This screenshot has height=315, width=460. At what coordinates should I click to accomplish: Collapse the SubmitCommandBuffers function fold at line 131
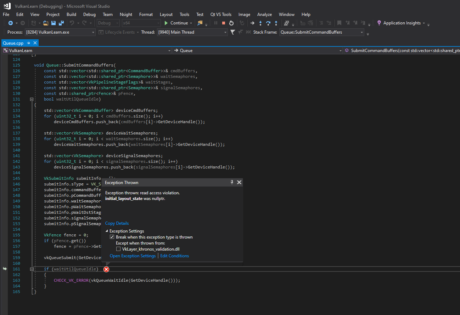[32, 99]
